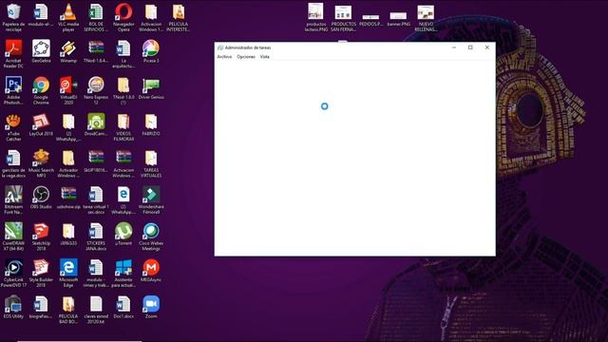Minimize the Administrador de tareas window

pyautogui.click(x=454, y=47)
